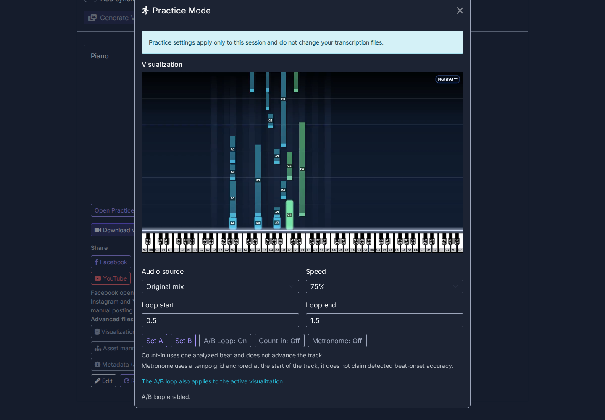Toggle Count-in on
The width and height of the screenshot is (605, 420).
(x=279, y=341)
